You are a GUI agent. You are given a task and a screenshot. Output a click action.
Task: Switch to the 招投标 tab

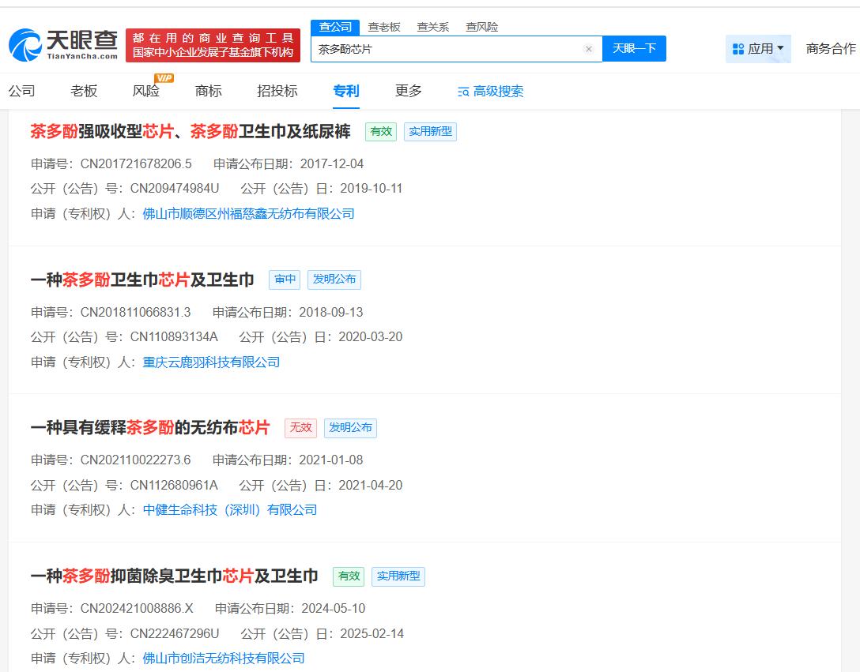(277, 91)
